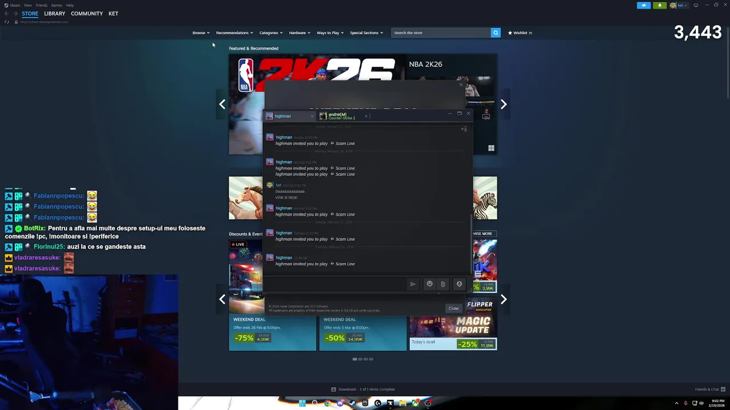
Task: Click the Close button below the chat
Action: tap(453, 308)
